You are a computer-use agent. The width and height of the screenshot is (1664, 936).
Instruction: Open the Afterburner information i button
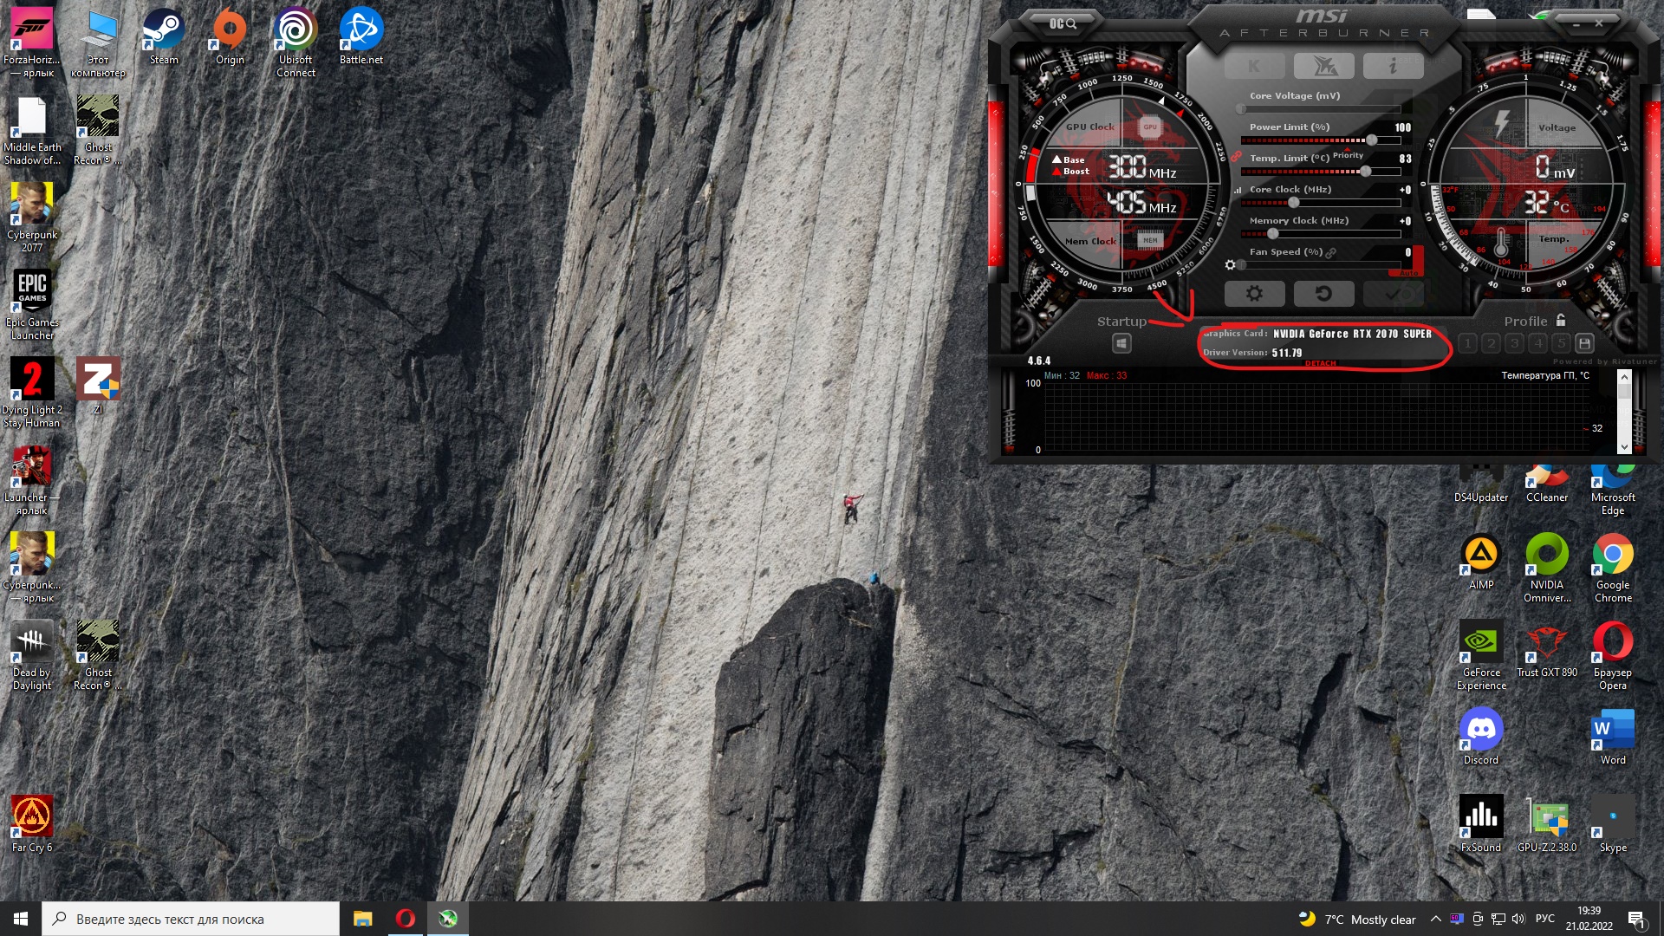click(x=1392, y=66)
